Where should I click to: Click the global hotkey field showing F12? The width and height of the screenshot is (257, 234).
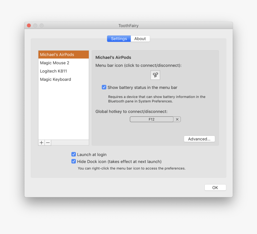coord(152,119)
